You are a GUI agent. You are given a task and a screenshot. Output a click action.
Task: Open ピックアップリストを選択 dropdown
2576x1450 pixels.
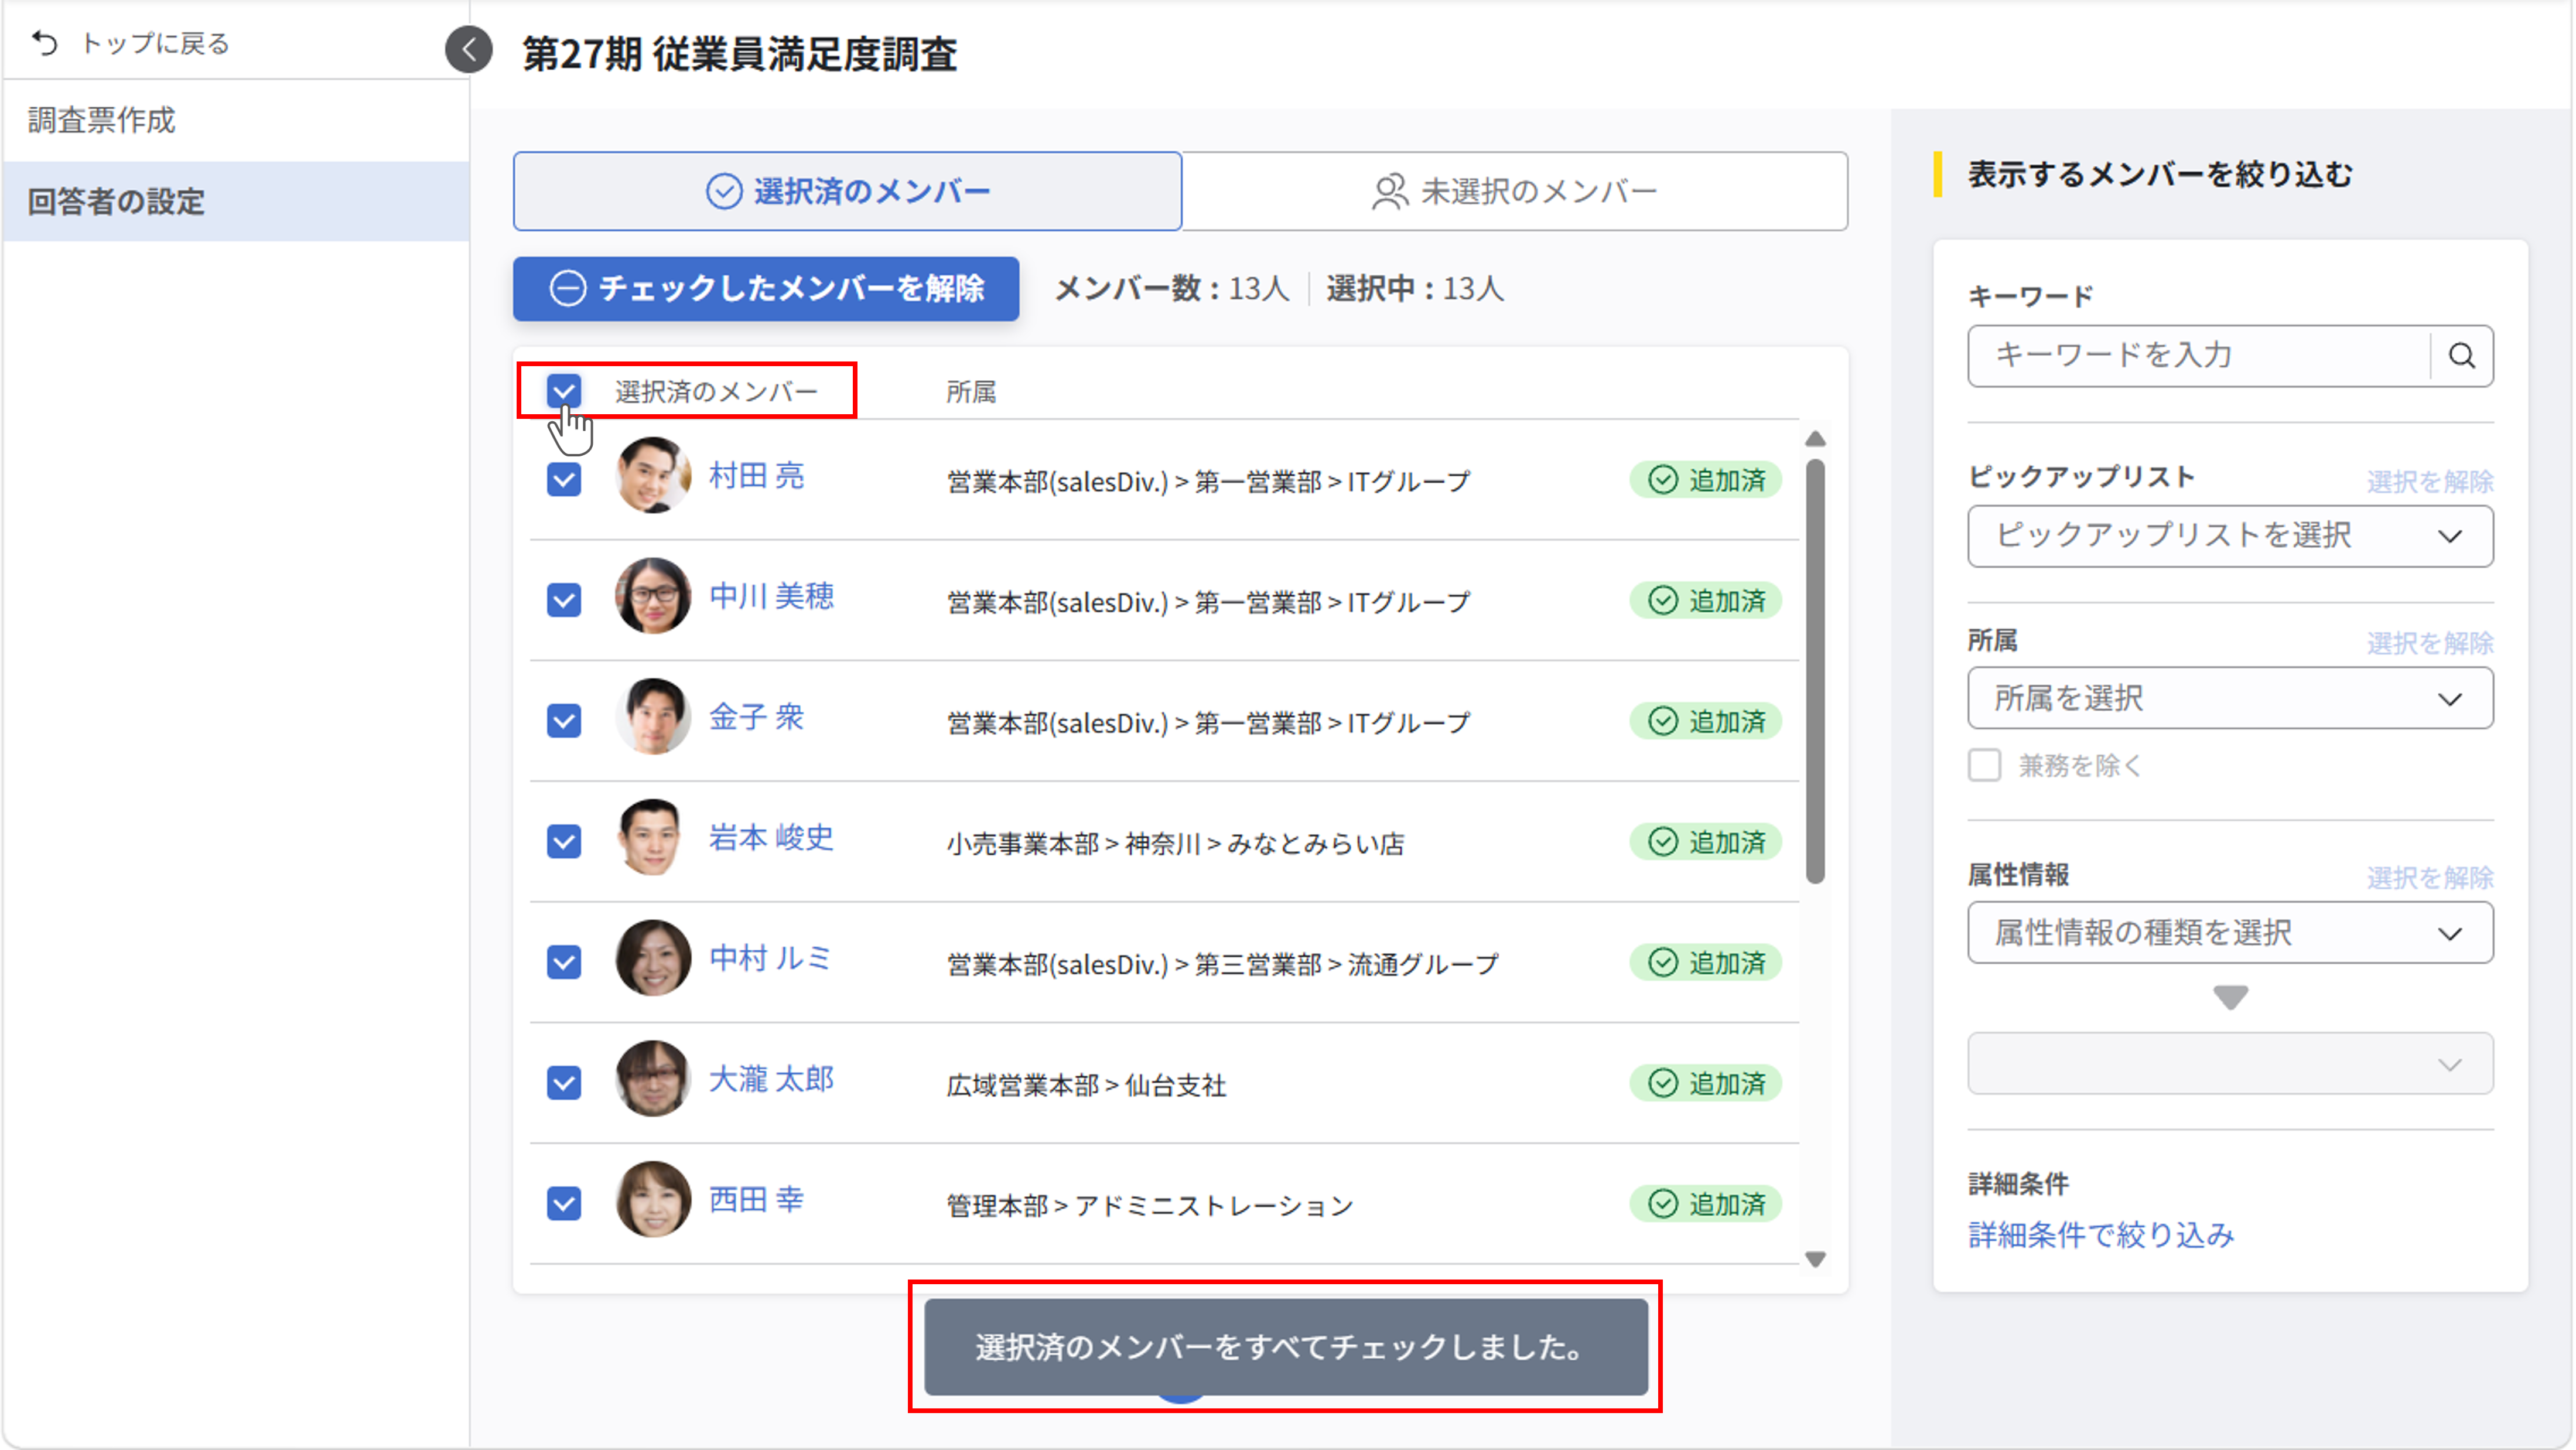pos(2229,536)
